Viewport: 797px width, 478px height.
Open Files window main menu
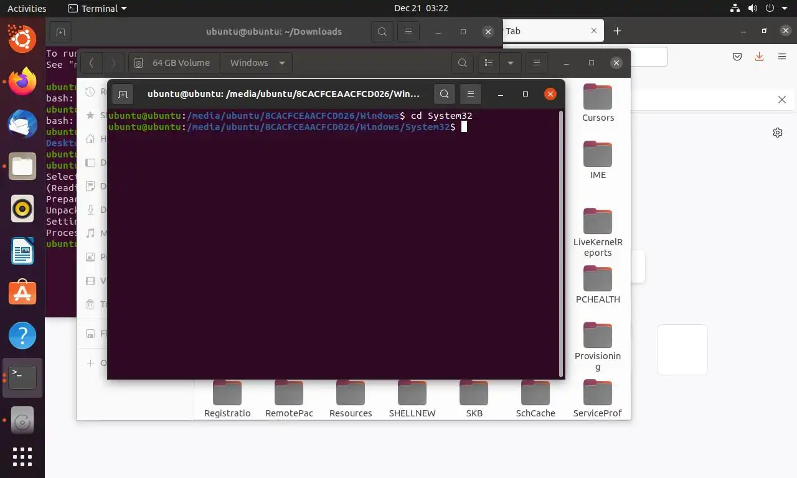pos(536,63)
